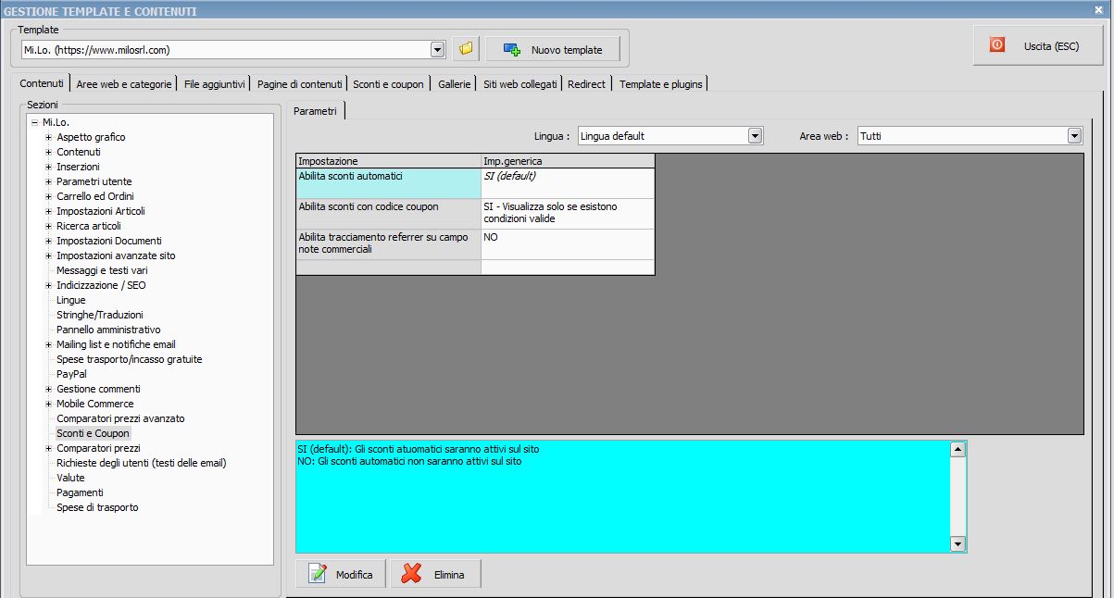This screenshot has width=1114, height=598.
Task: Open the Gallerie tab
Action: pos(455,84)
